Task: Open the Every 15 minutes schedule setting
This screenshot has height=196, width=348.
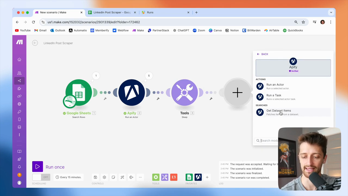Action: tap(68, 177)
